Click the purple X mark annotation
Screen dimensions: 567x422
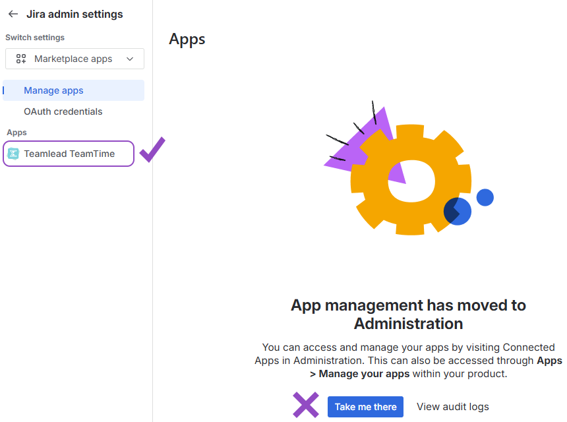pos(305,404)
